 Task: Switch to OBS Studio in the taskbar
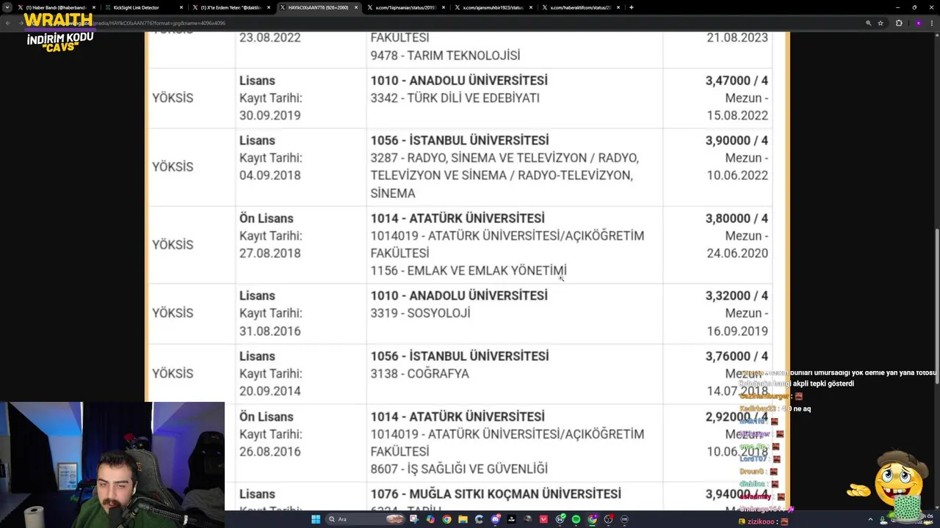tap(608, 519)
